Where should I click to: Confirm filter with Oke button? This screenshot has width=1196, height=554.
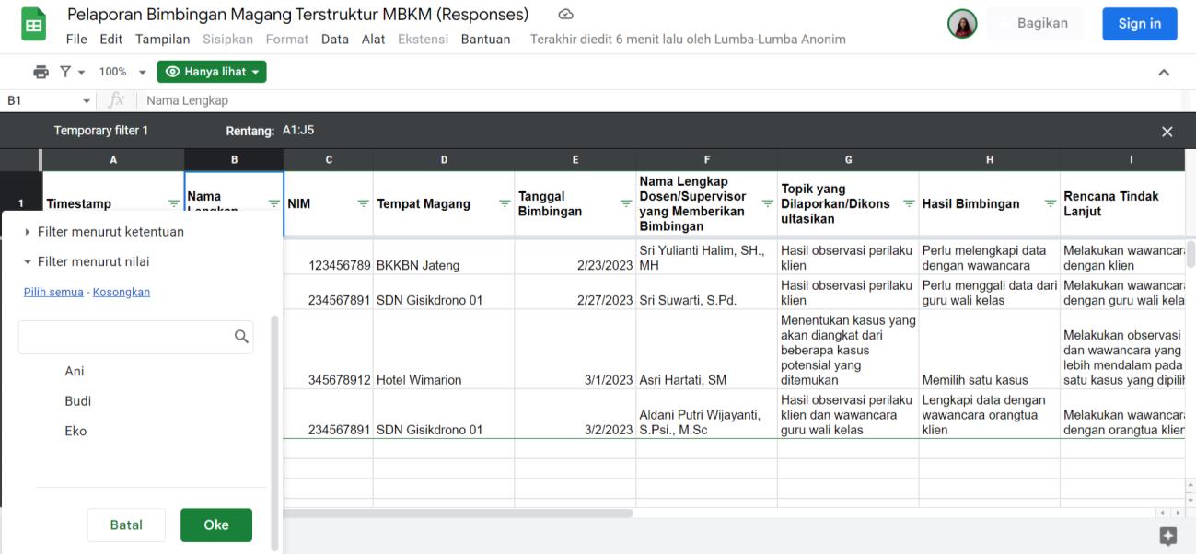(x=216, y=525)
